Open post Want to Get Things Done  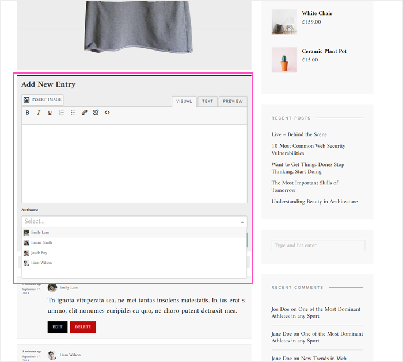click(308, 168)
